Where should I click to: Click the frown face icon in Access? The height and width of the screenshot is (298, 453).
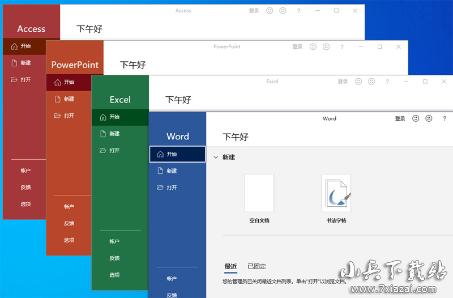click(283, 11)
